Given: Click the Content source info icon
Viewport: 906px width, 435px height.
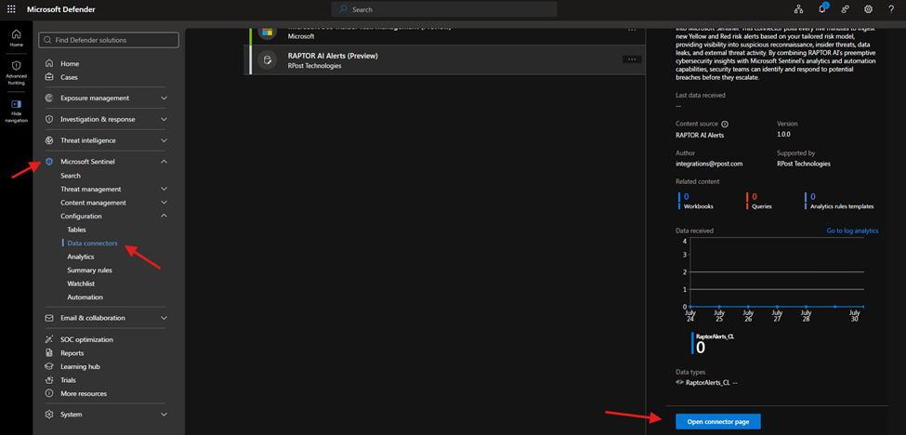Looking at the screenshot, I should click(x=725, y=125).
